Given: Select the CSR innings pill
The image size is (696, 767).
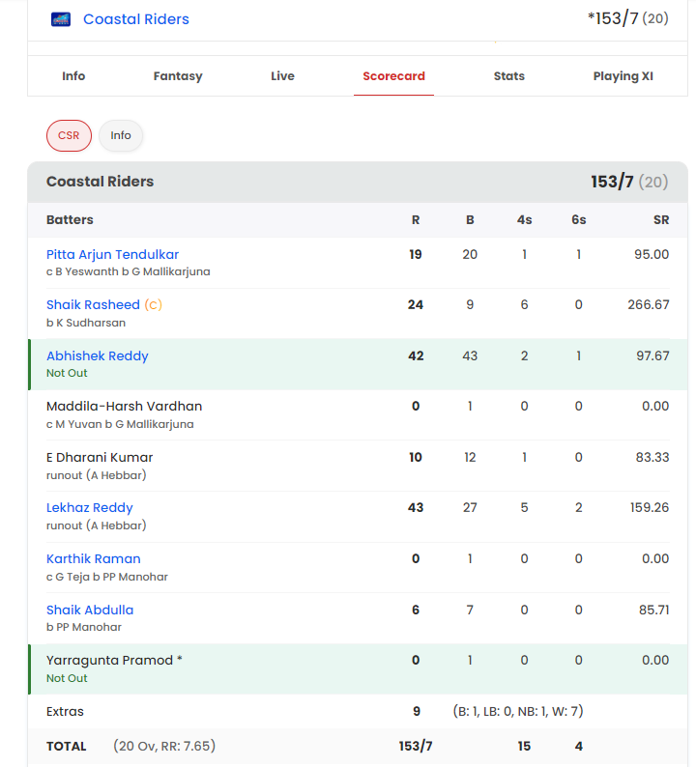Looking at the screenshot, I should [69, 135].
